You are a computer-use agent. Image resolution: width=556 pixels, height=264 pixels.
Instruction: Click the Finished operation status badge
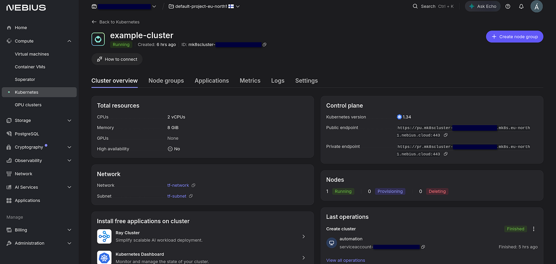click(x=515, y=229)
